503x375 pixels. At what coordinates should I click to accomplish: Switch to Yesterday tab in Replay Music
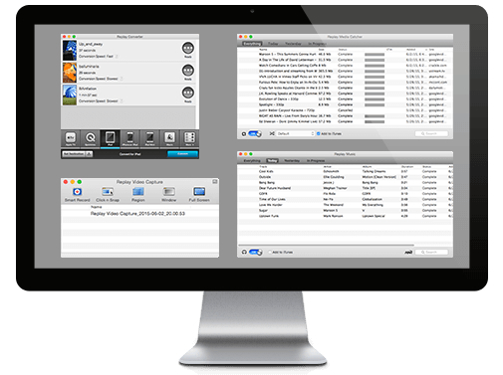(x=292, y=161)
